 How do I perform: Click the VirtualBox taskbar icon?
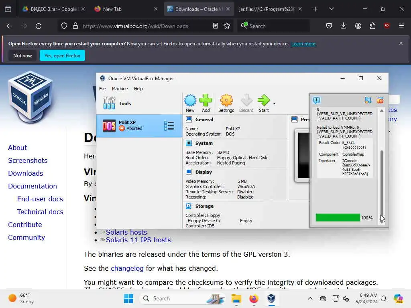point(271,298)
